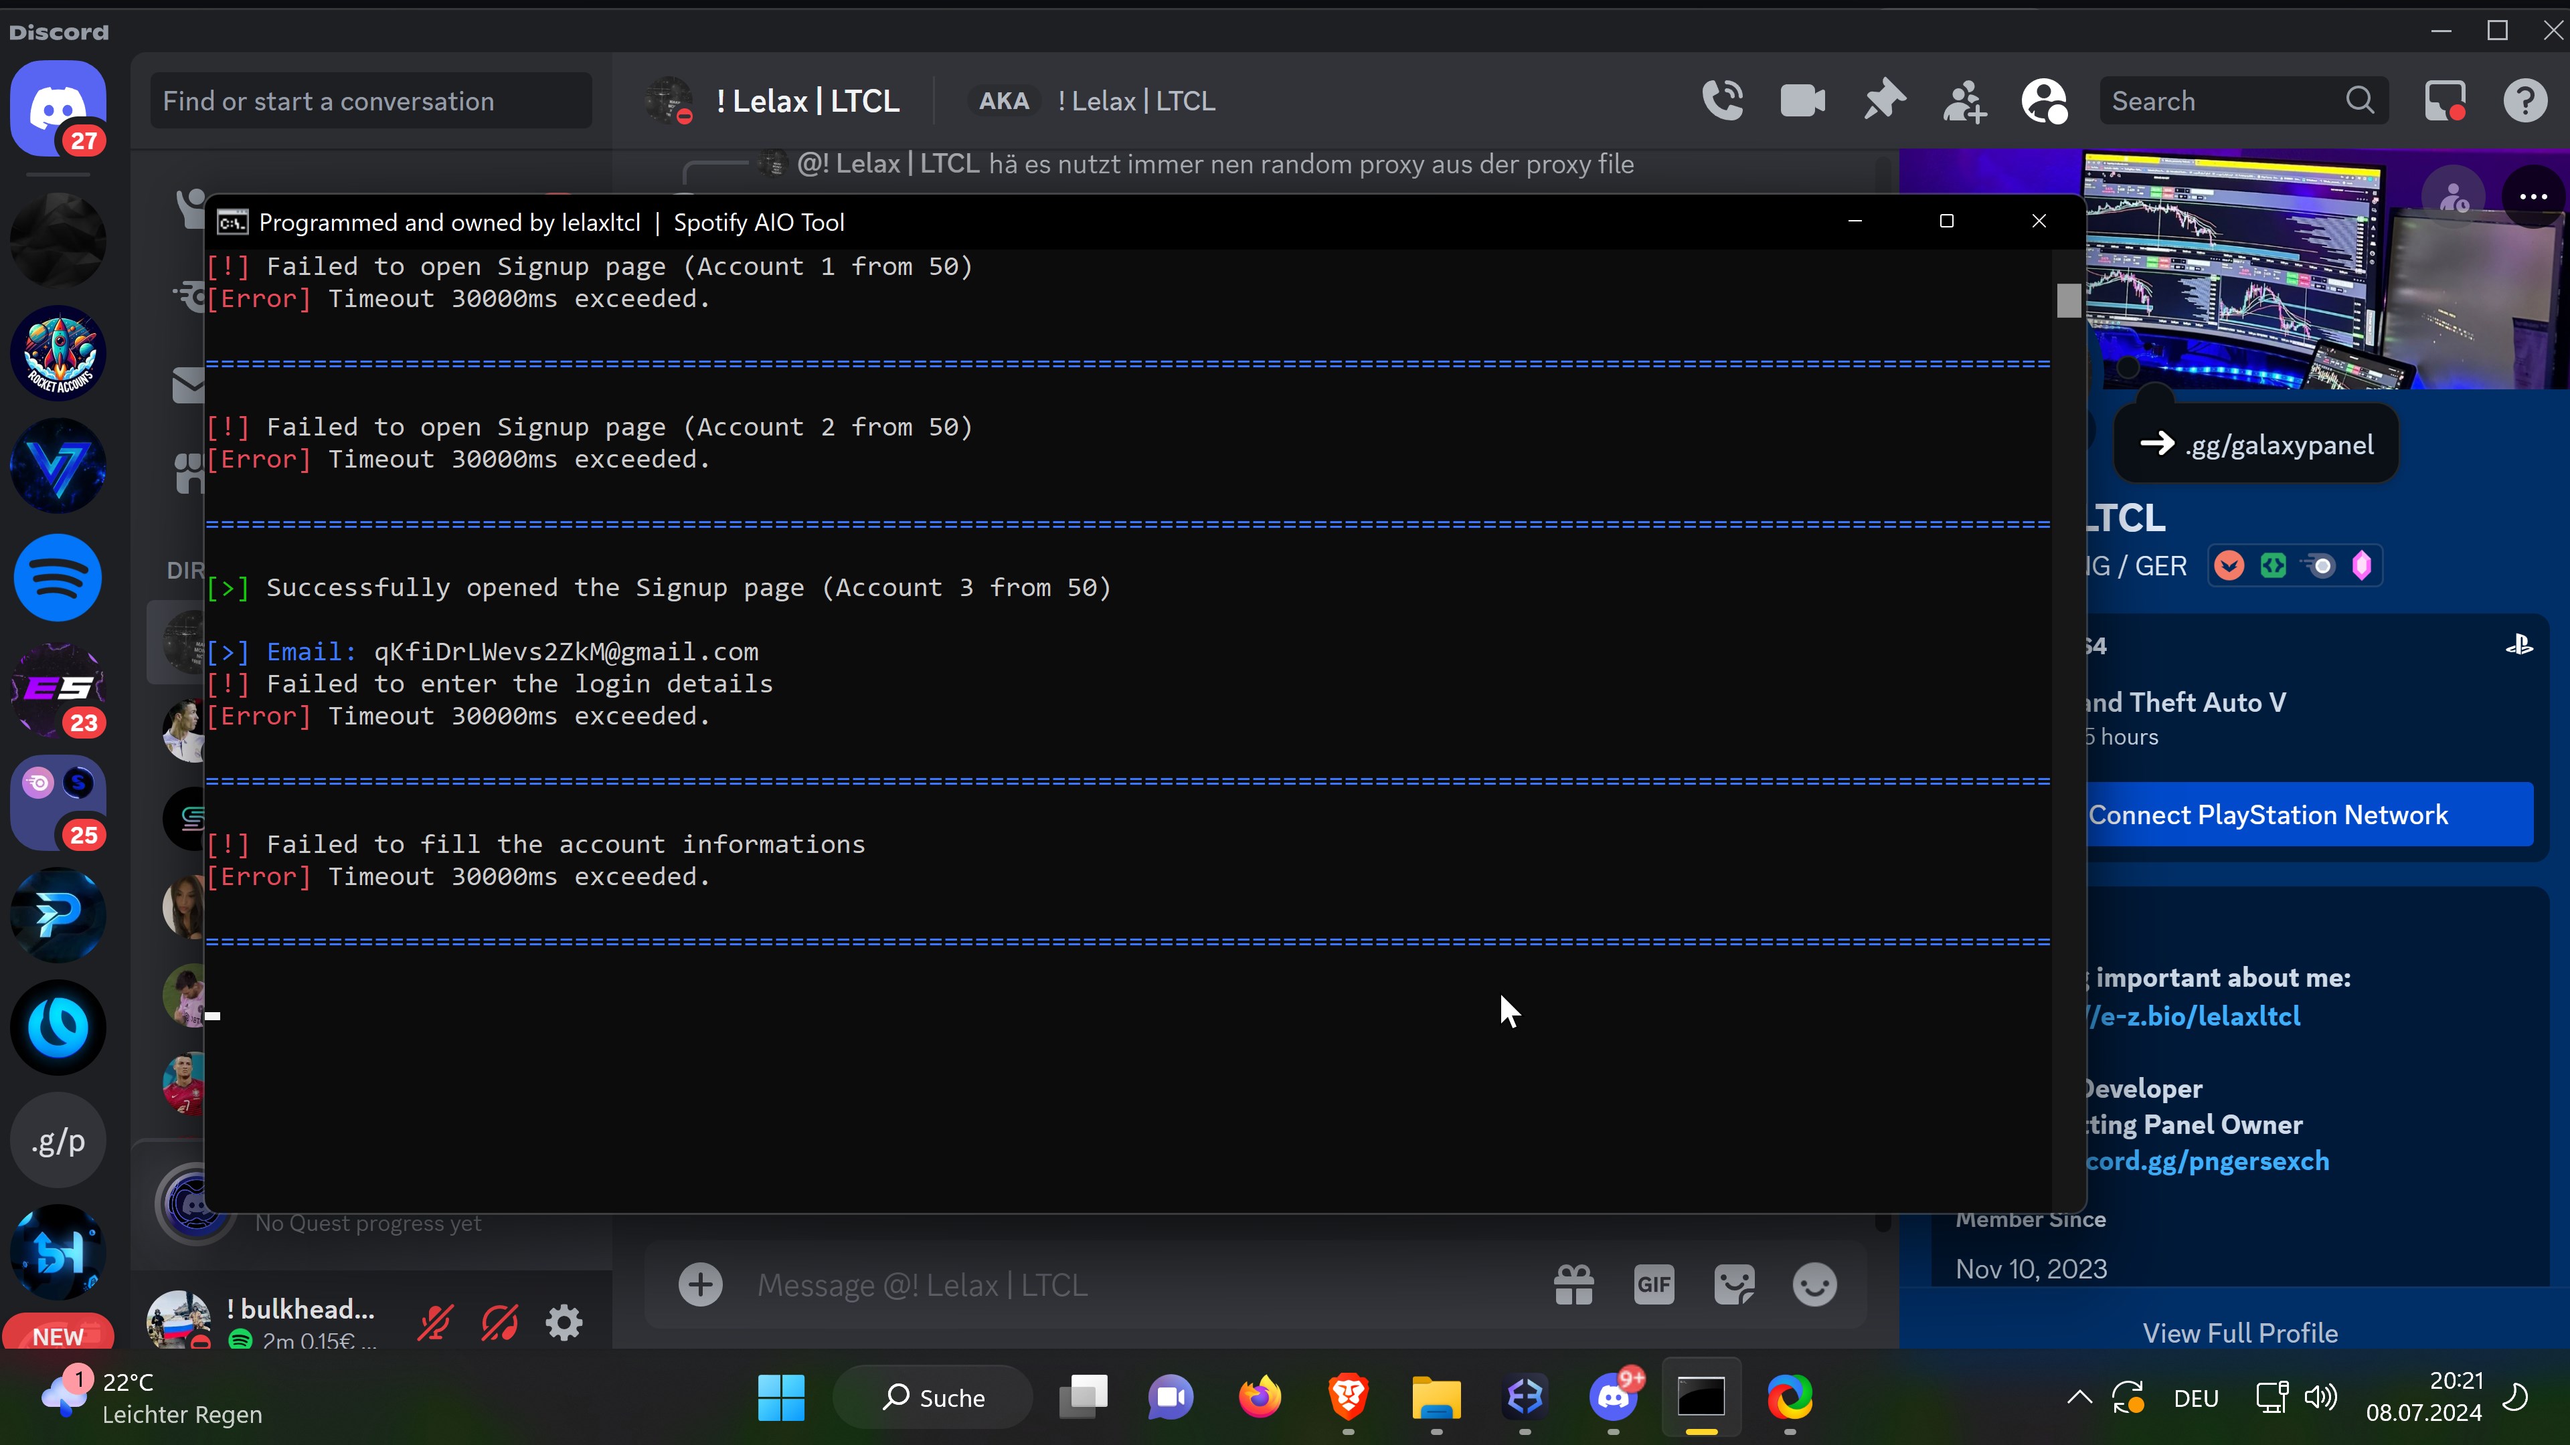
Task: Hide the user profile panel
Action: [2043, 101]
